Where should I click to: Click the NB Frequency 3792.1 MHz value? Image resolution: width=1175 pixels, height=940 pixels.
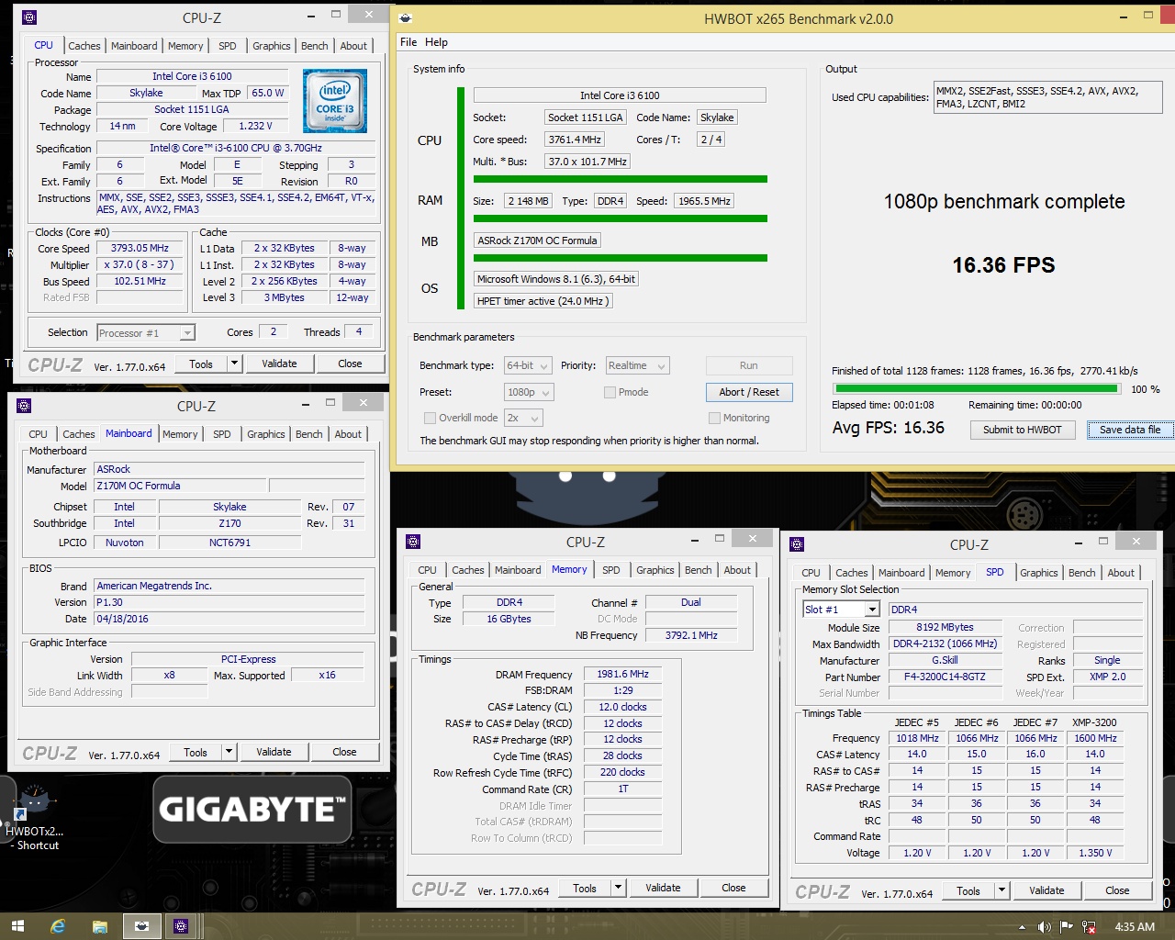coord(691,635)
